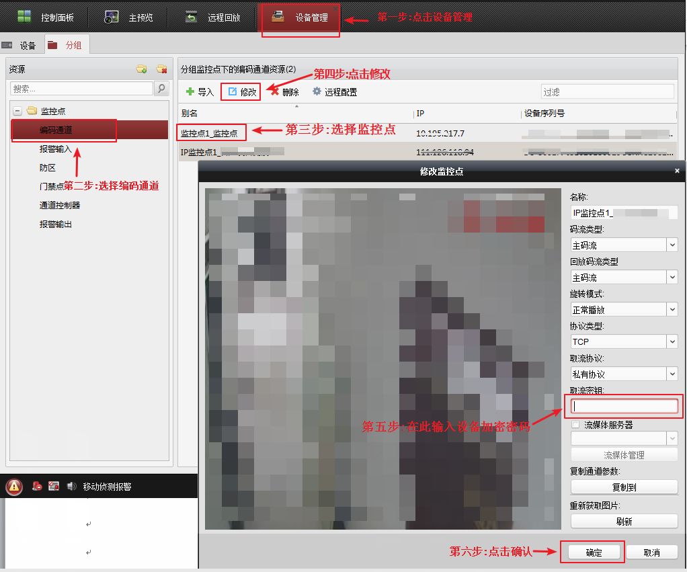Switch to the 设备 tab
Image resolution: width=687 pixels, height=572 pixels.
click(x=20, y=46)
